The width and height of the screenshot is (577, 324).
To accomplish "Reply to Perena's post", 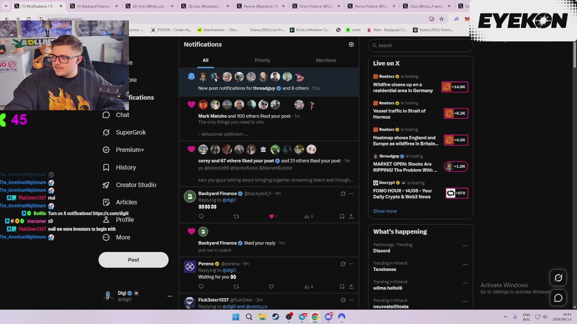I will 201,287.
